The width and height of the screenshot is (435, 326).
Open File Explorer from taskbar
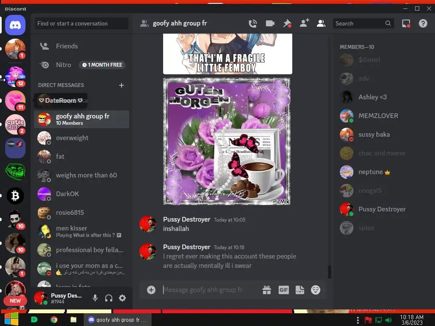73,320
